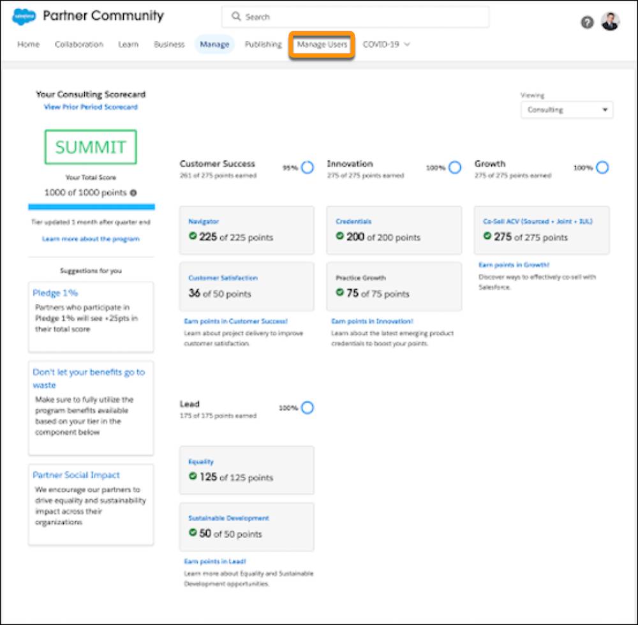638x625 pixels.
Task: Go to the Home tab
Action: point(29,45)
